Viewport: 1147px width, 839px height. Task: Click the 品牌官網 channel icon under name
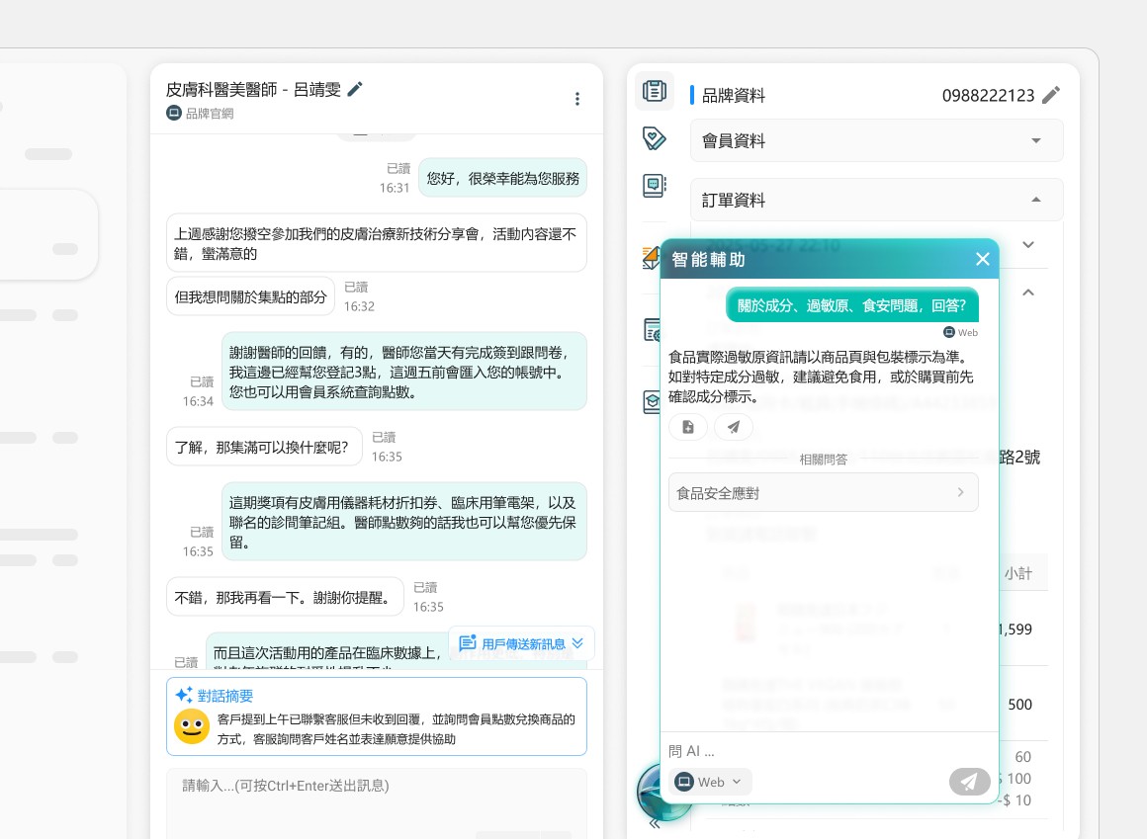[x=173, y=113]
